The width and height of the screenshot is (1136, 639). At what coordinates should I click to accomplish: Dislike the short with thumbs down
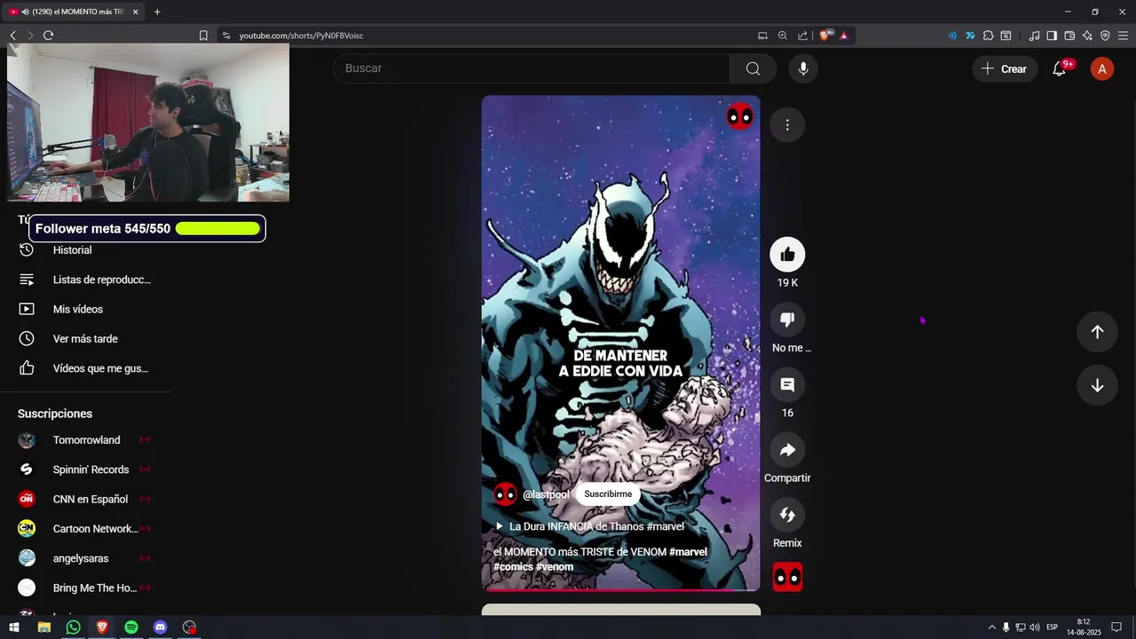[x=787, y=319]
